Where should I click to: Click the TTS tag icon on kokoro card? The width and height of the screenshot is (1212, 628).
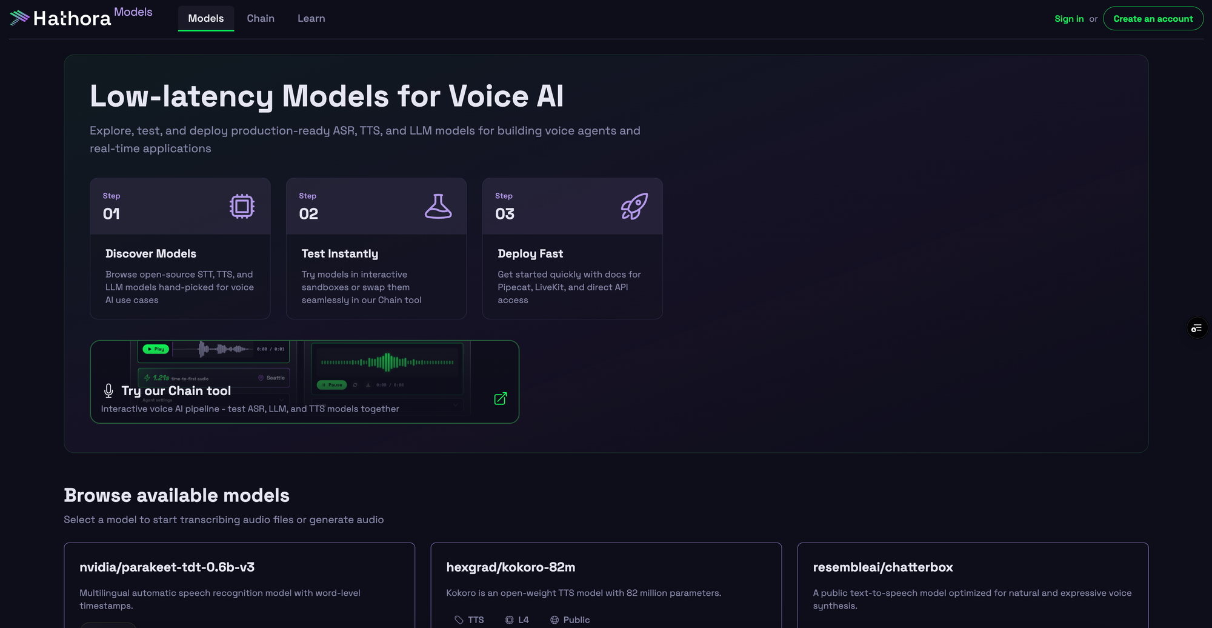click(x=459, y=620)
